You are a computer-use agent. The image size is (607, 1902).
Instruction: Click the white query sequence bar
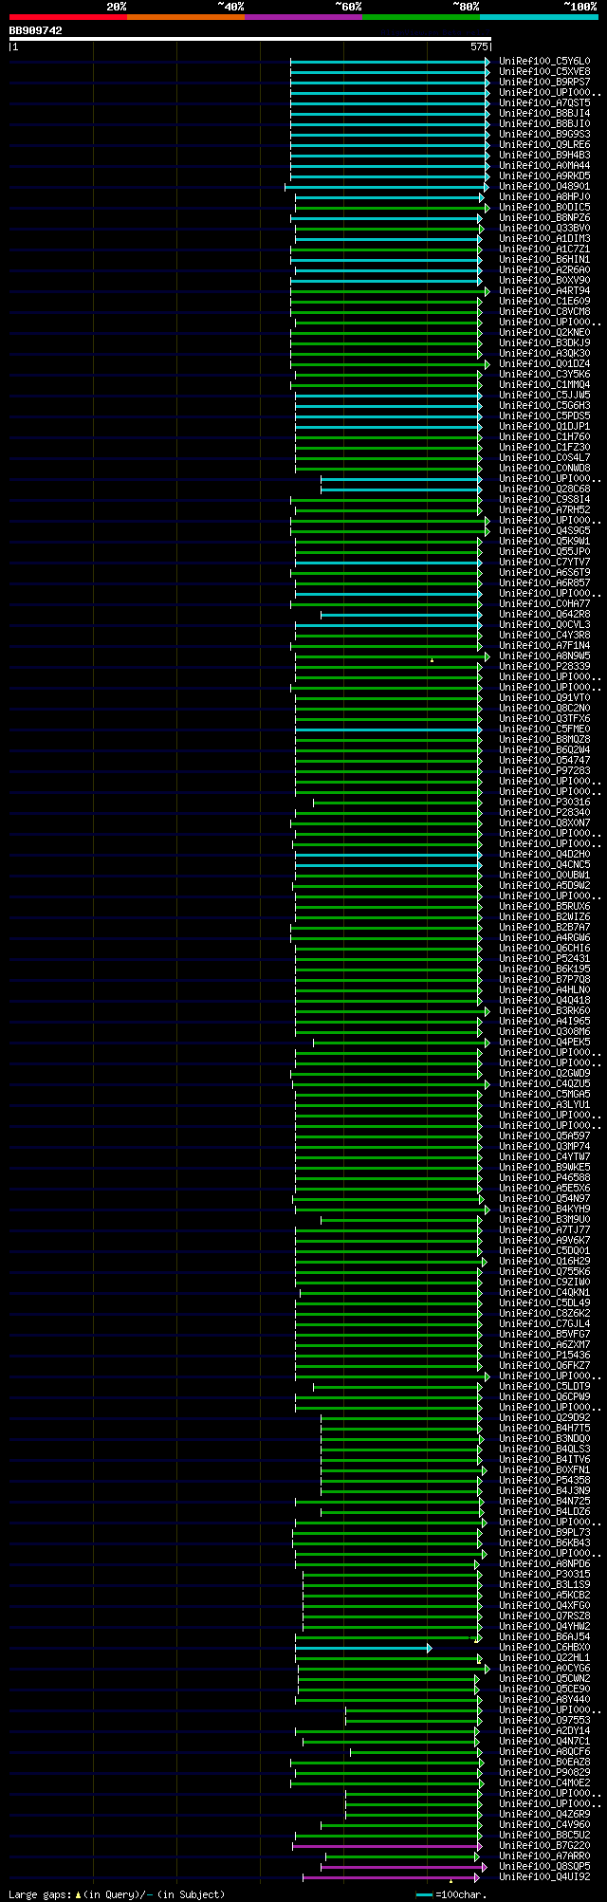[249, 39]
